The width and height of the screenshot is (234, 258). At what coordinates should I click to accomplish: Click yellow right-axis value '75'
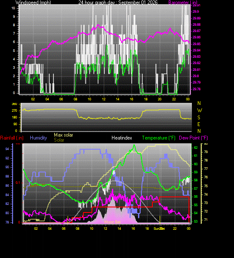206,186
